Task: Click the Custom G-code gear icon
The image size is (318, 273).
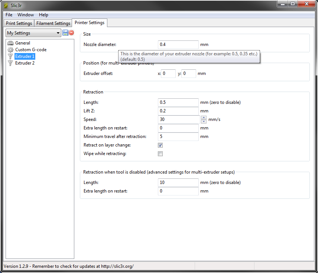Action: pyautogui.click(x=10, y=50)
